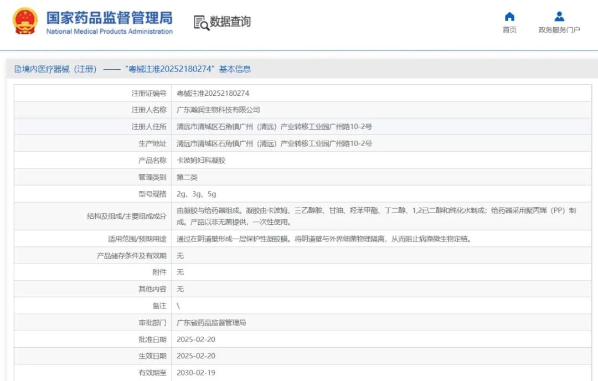598x381 pixels.
Task: Click the National Medical Products Administration English title text
Action: 109,32
